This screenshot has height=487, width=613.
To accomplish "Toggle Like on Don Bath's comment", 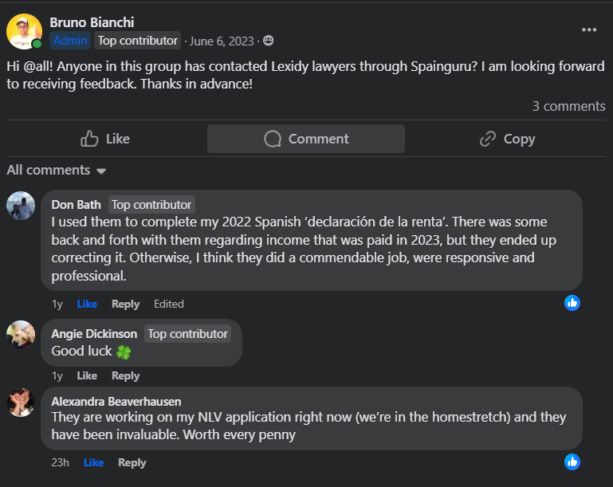I will click(x=87, y=304).
